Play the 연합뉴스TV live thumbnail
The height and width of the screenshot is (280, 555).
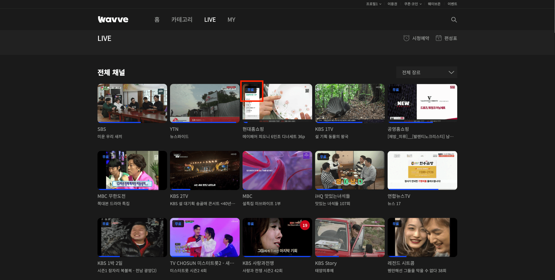click(422, 170)
